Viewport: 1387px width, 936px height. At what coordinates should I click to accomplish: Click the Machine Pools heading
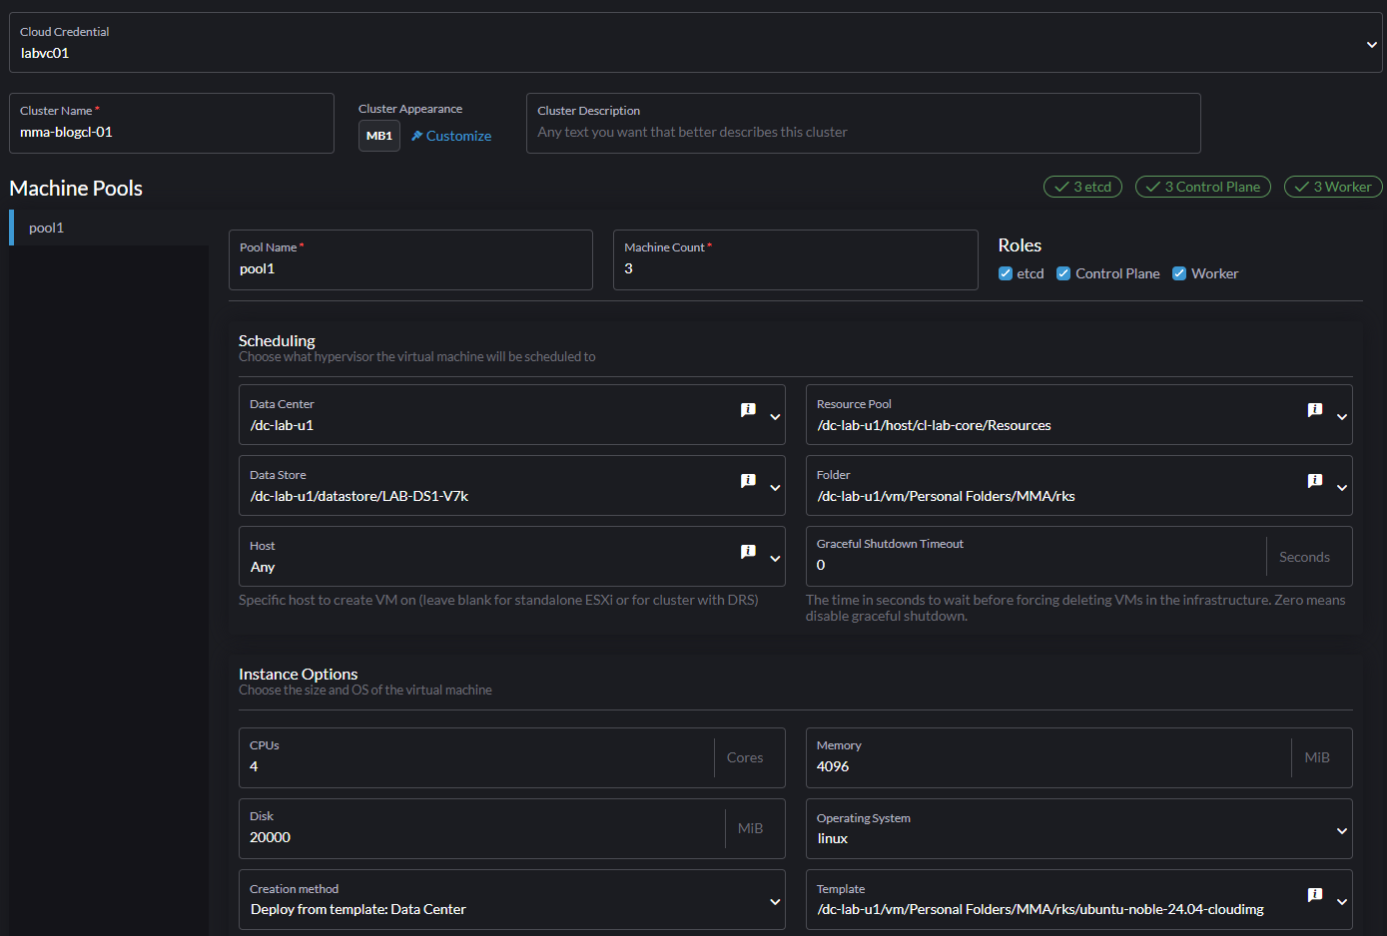click(x=76, y=188)
